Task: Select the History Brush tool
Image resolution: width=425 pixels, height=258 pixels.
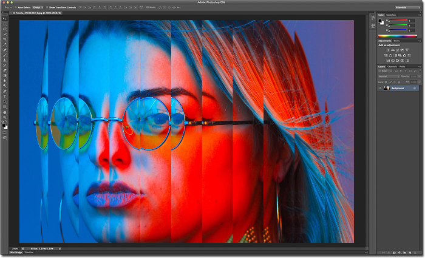Action: coord(5,66)
